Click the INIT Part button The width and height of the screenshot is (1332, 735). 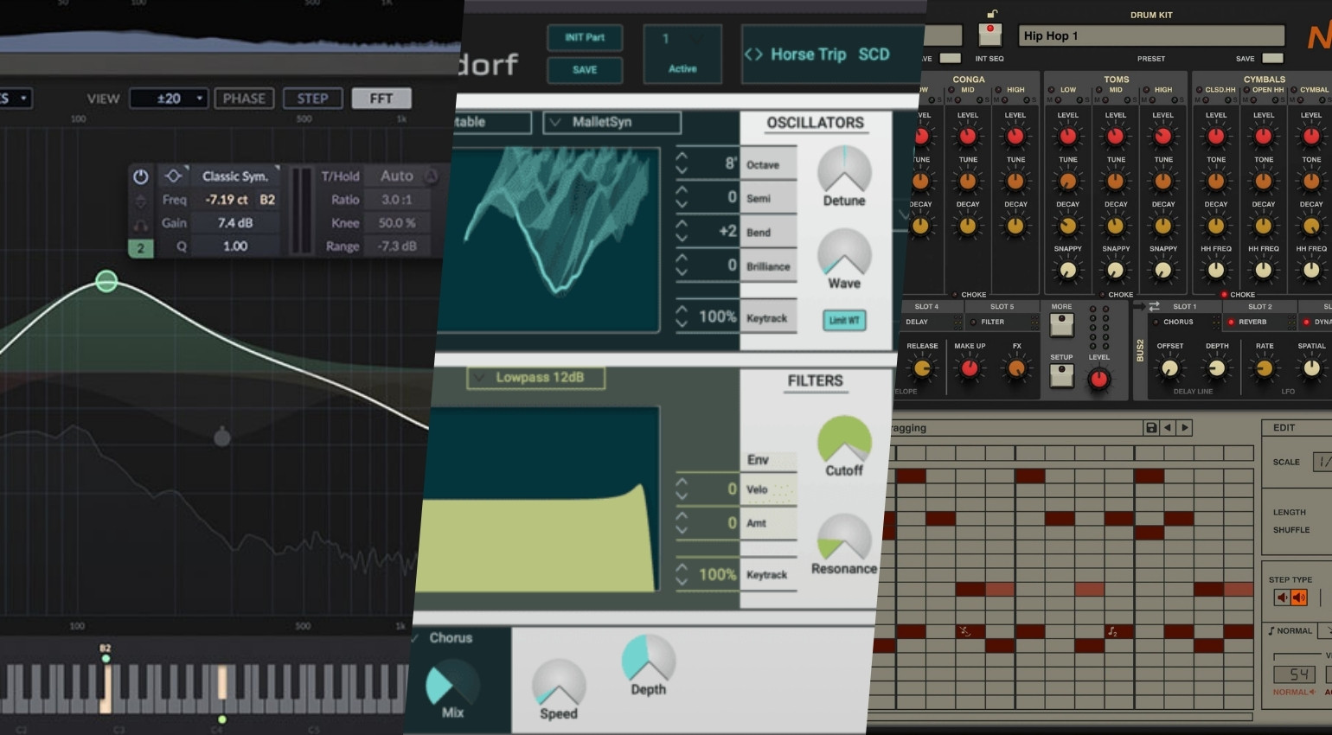[585, 37]
